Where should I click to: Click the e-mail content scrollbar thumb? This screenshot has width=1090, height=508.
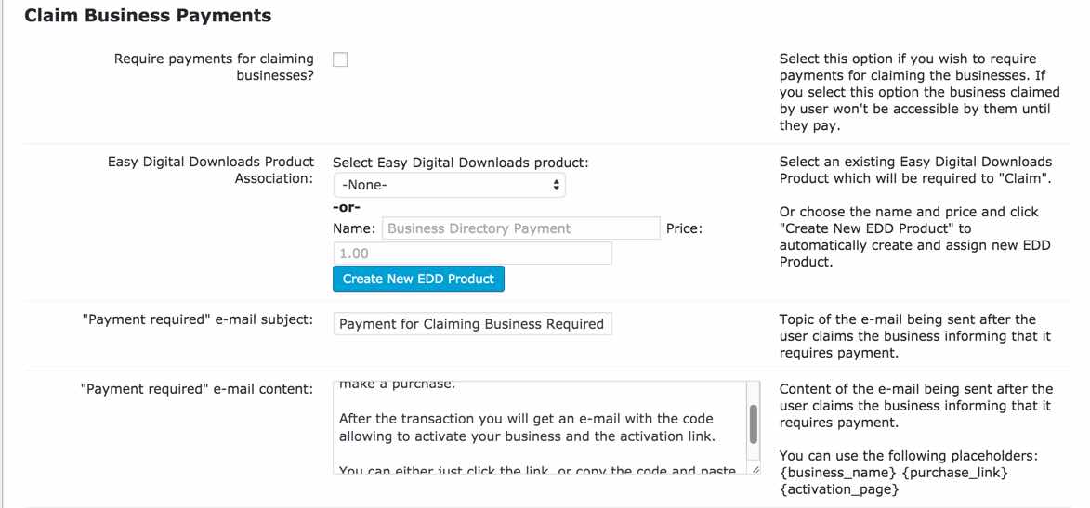pyautogui.click(x=753, y=423)
